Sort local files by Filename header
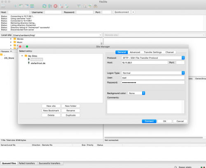 coord(7,51)
